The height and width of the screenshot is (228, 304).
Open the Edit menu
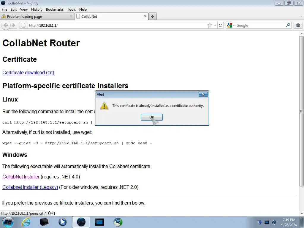coord(14,9)
